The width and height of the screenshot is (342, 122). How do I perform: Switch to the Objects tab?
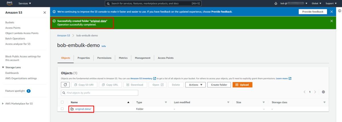click(x=66, y=58)
